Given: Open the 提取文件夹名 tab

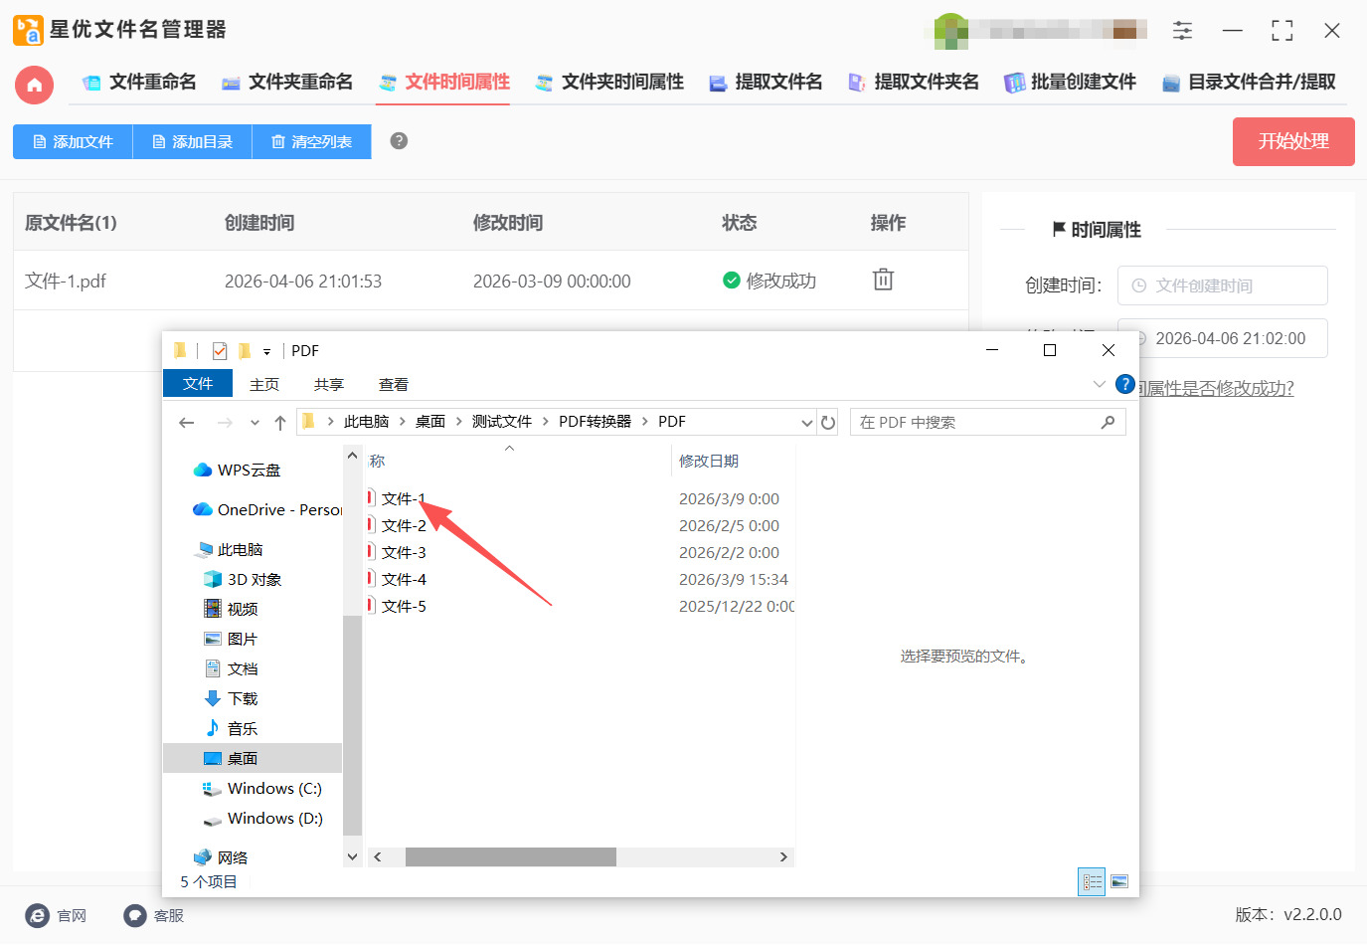Looking at the screenshot, I should 914,83.
